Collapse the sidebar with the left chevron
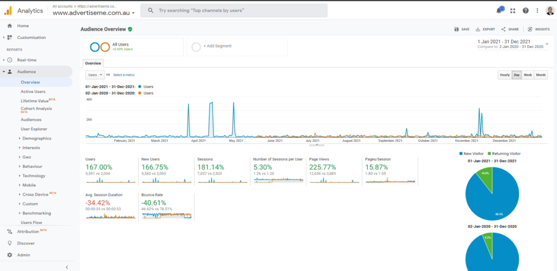This screenshot has height=271, width=557. click(x=67, y=267)
